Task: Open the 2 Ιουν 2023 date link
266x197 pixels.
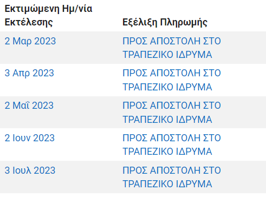Action: pyautogui.click(x=30, y=138)
